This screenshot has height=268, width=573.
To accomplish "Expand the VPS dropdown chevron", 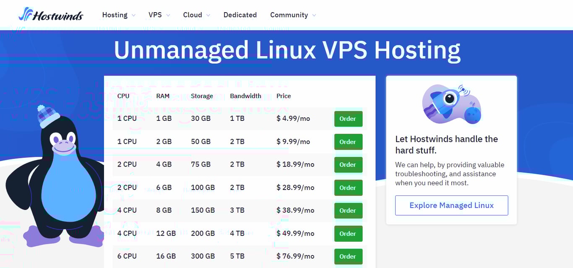I will [168, 16].
